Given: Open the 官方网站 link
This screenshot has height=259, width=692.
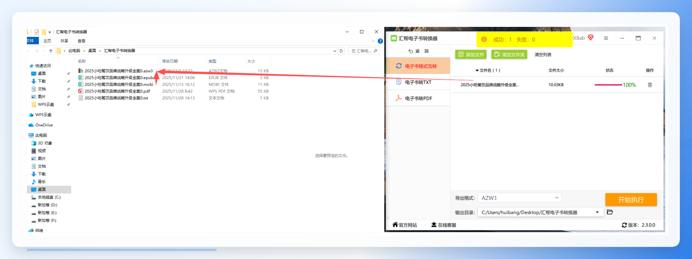Looking at the screenshot, I should 404,225.
